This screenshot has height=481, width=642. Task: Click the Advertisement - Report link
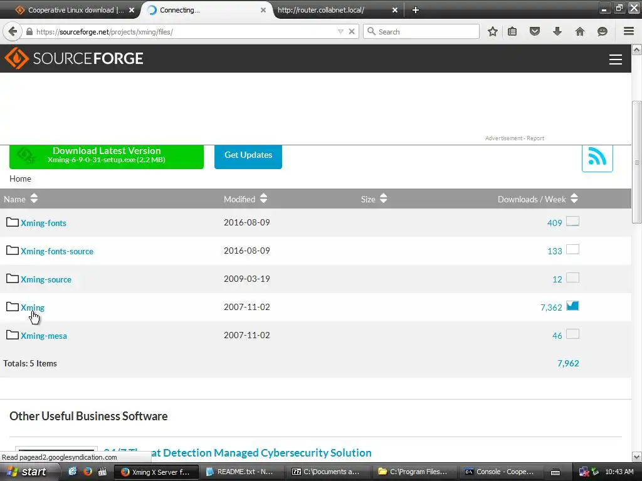(515, 138)
